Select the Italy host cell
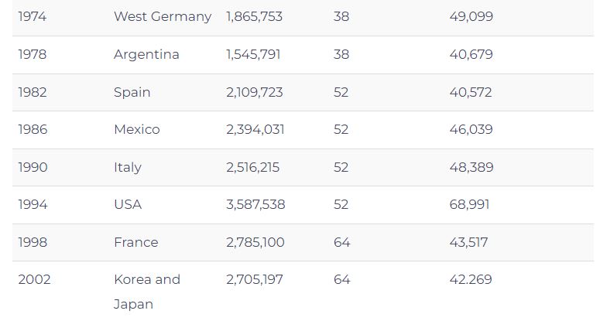Viewport: 600px width, 321px height. tap(128, 167)
